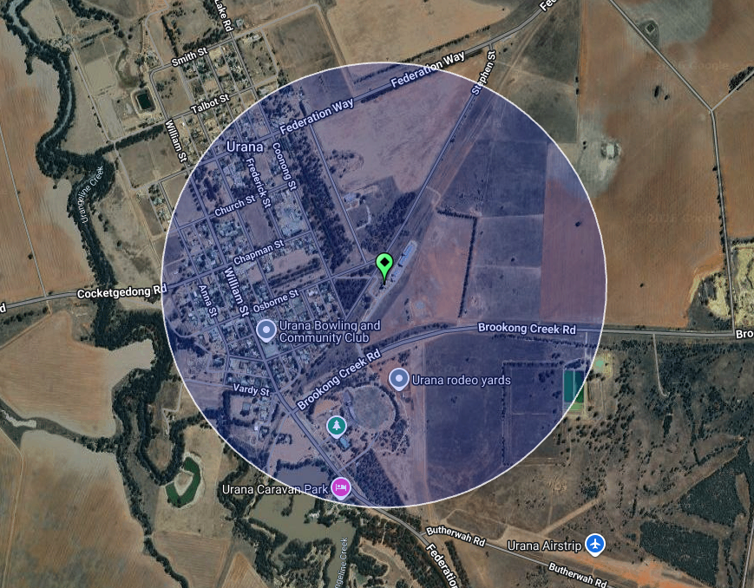
Task: Click the green park tree icon
Action: pyautogui.click(x=337, y=426)
